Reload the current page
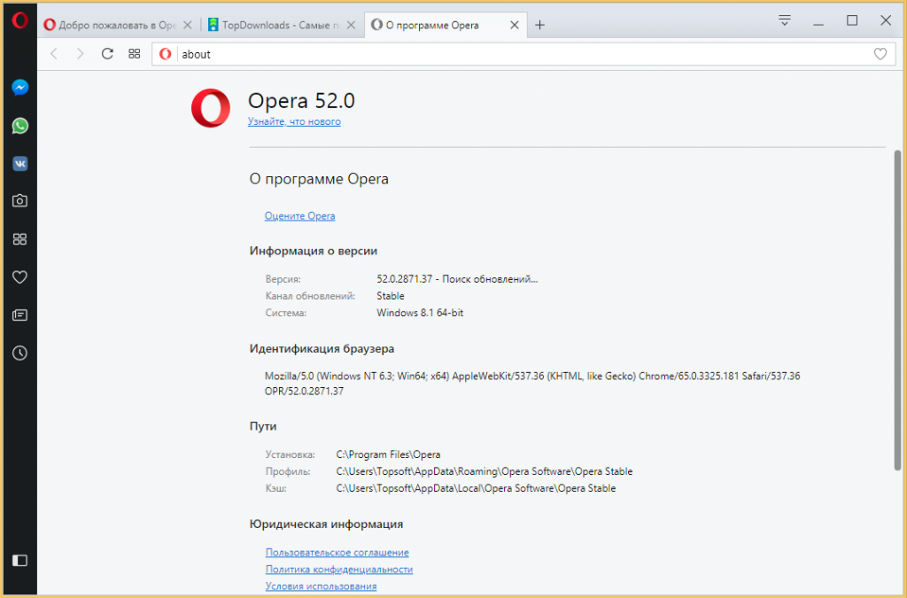Viewport: 907px width, 598px height. pos(107,54)
